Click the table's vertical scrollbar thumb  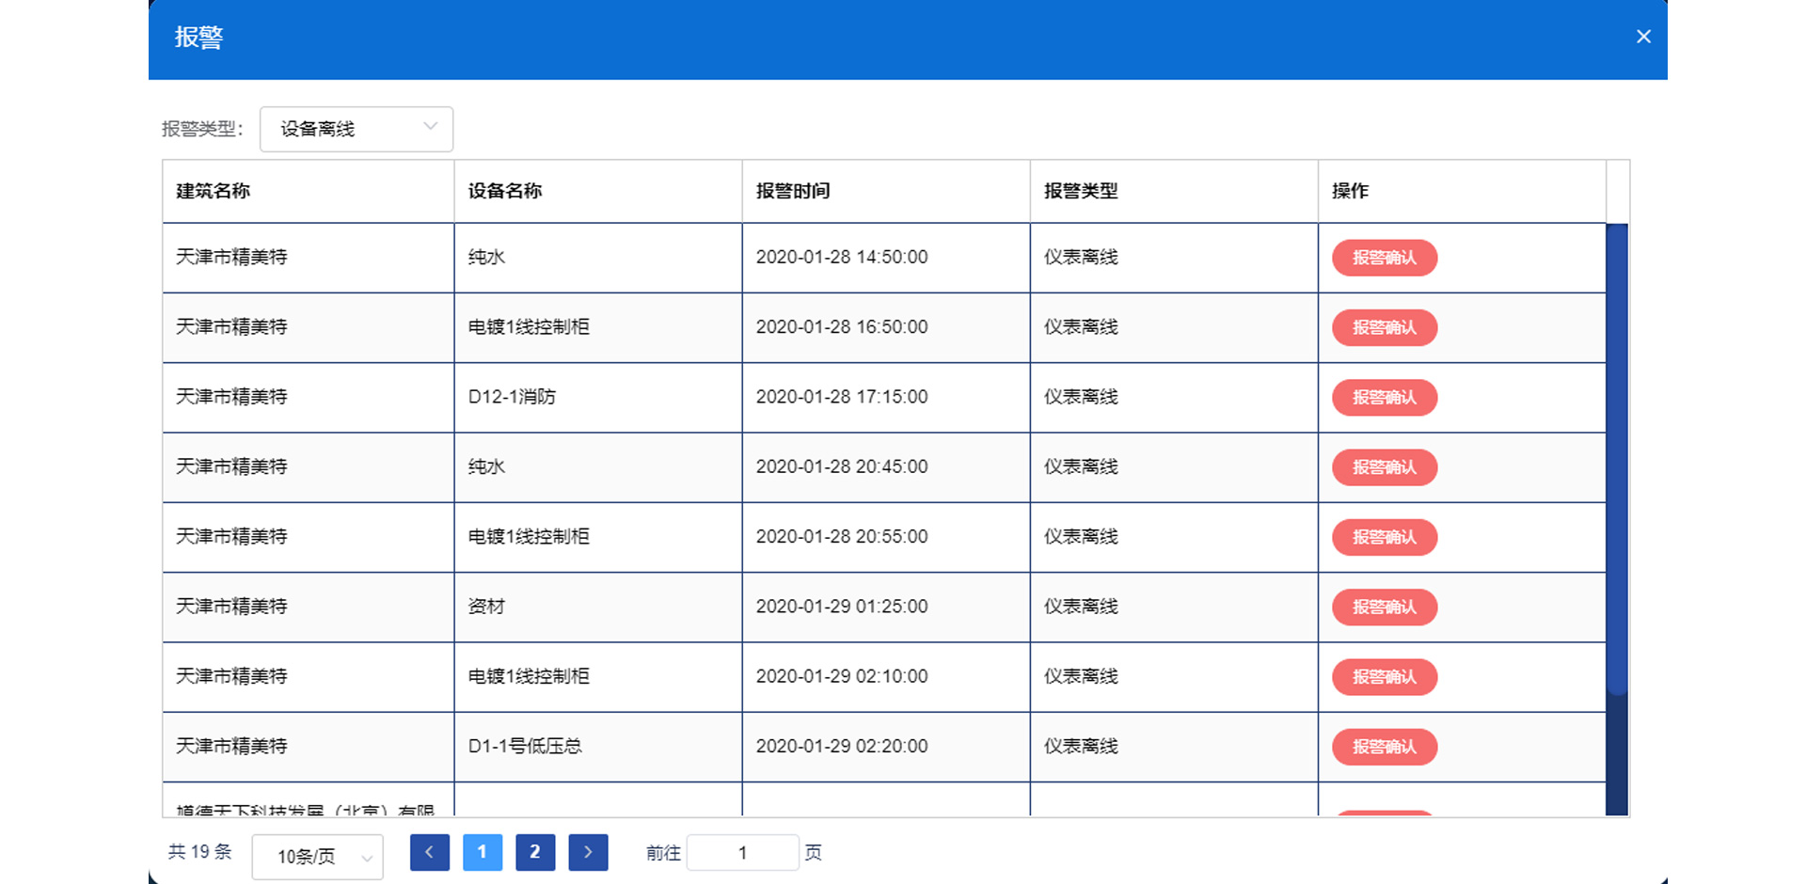[x=1617, y=459]
